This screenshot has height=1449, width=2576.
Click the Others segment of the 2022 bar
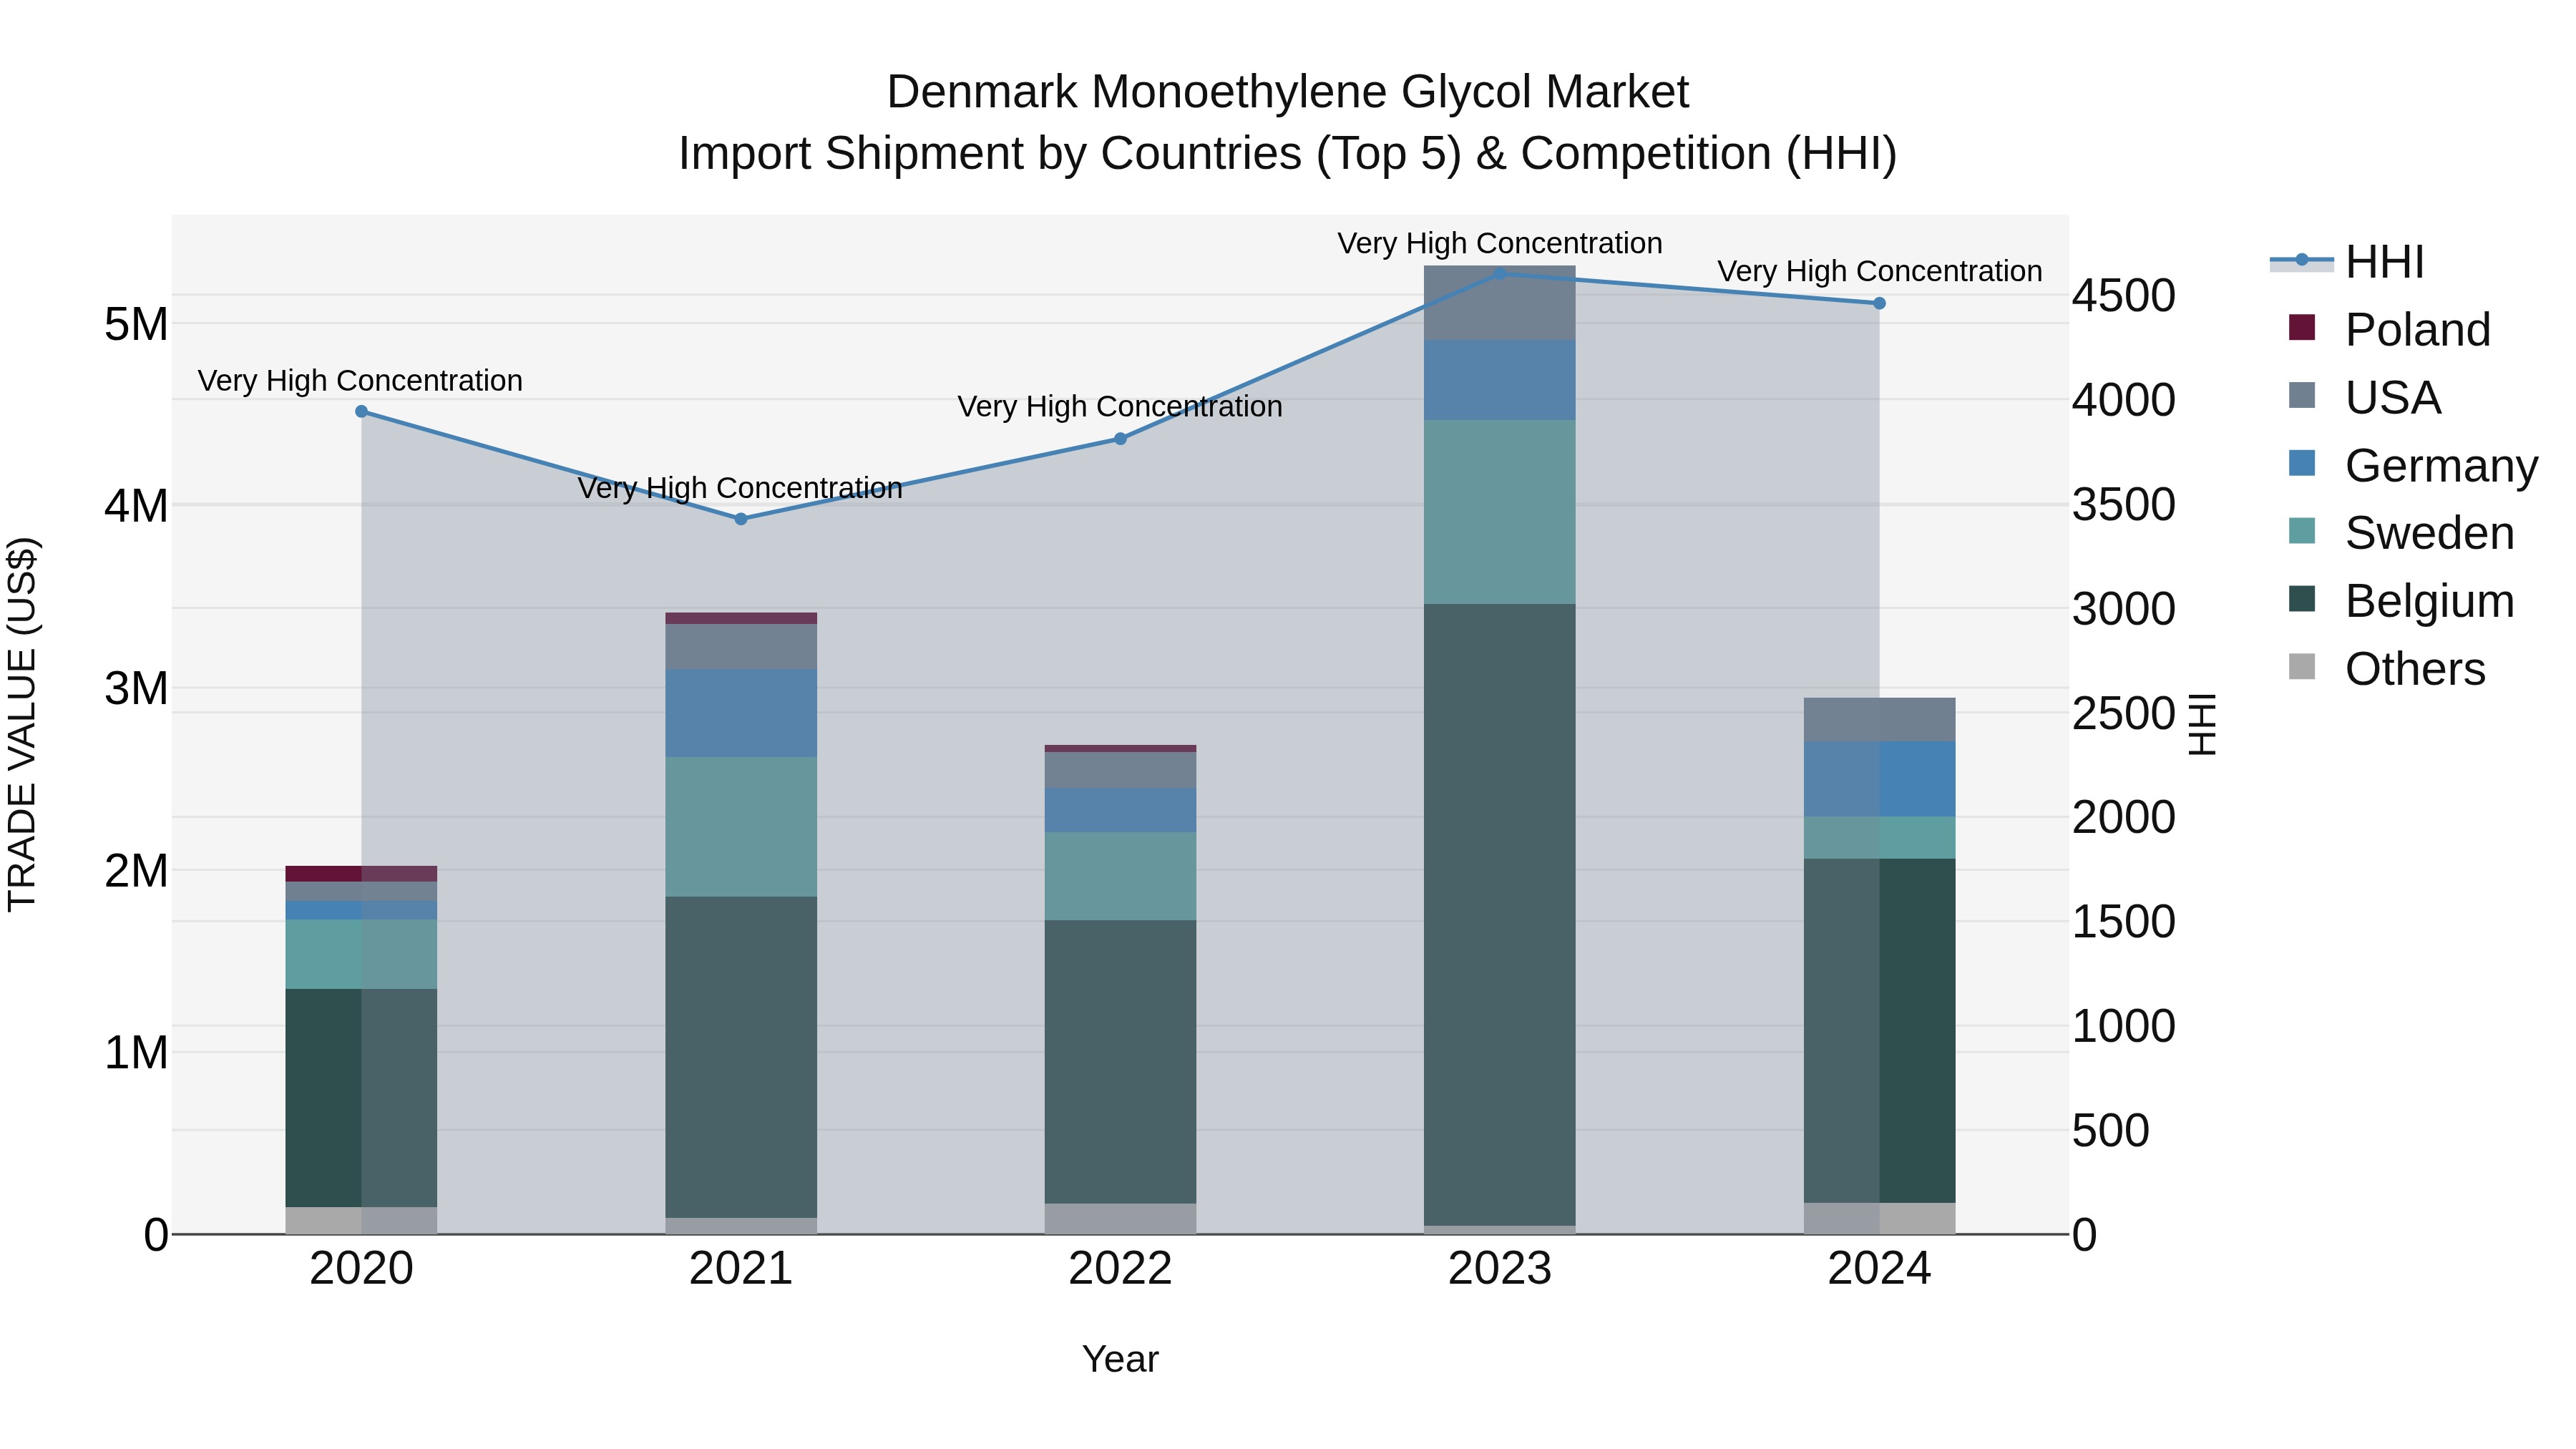1121,1219
